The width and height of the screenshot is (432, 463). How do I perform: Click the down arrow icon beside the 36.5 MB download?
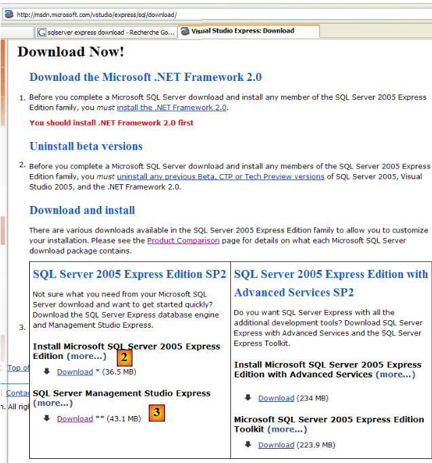pos(47,371)
